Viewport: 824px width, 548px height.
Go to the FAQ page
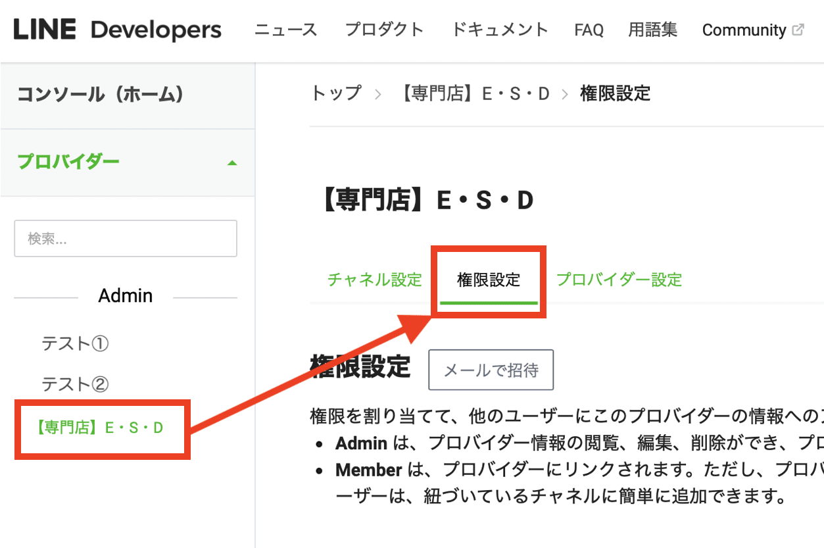point(589,30)
